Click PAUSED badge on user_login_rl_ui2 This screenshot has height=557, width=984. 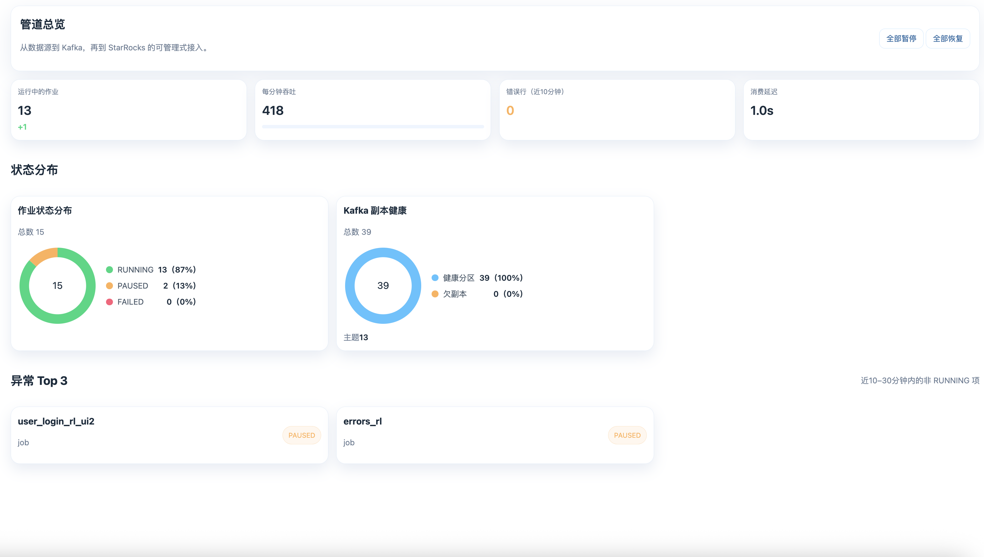point(301,435)
